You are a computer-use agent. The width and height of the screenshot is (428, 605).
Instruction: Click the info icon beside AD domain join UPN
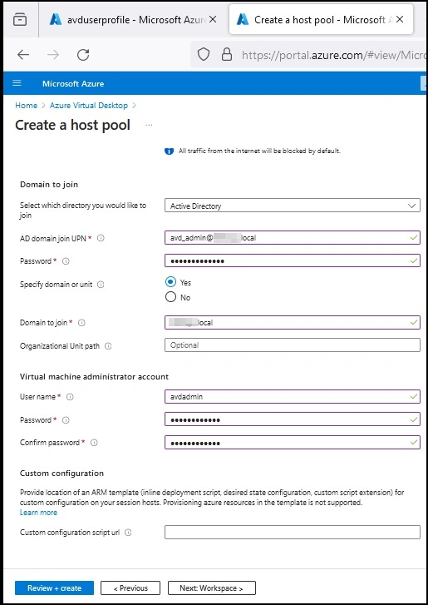(101, 238)
